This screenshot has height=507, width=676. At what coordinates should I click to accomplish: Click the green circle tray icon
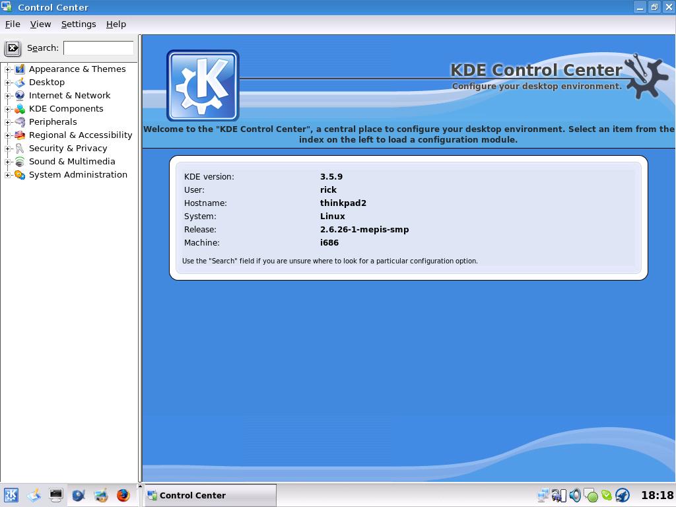591,495
